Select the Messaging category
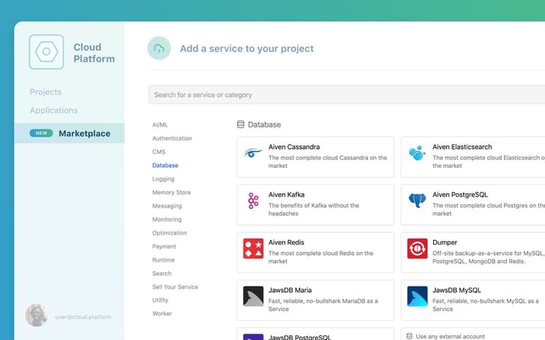Image resolution: width=545 pixels, height=340 pixels. (x=167, y=206)
